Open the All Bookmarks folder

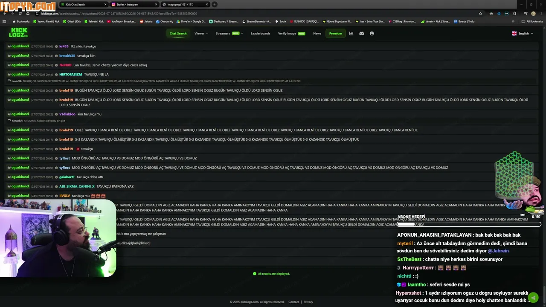pyautogui.click(x=532, y=21)
